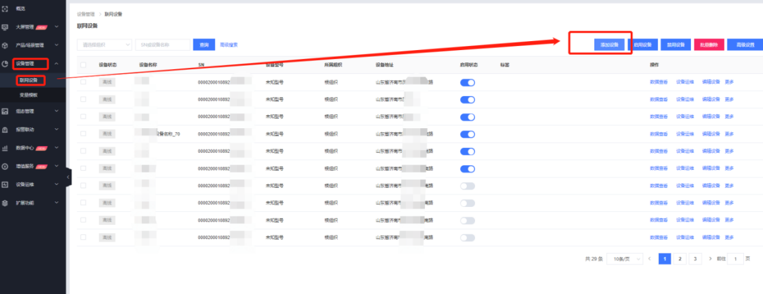Select 变量模板 in the sidebar submenu
This screenshot has width=763, height=294.
[x=29, y=95]
